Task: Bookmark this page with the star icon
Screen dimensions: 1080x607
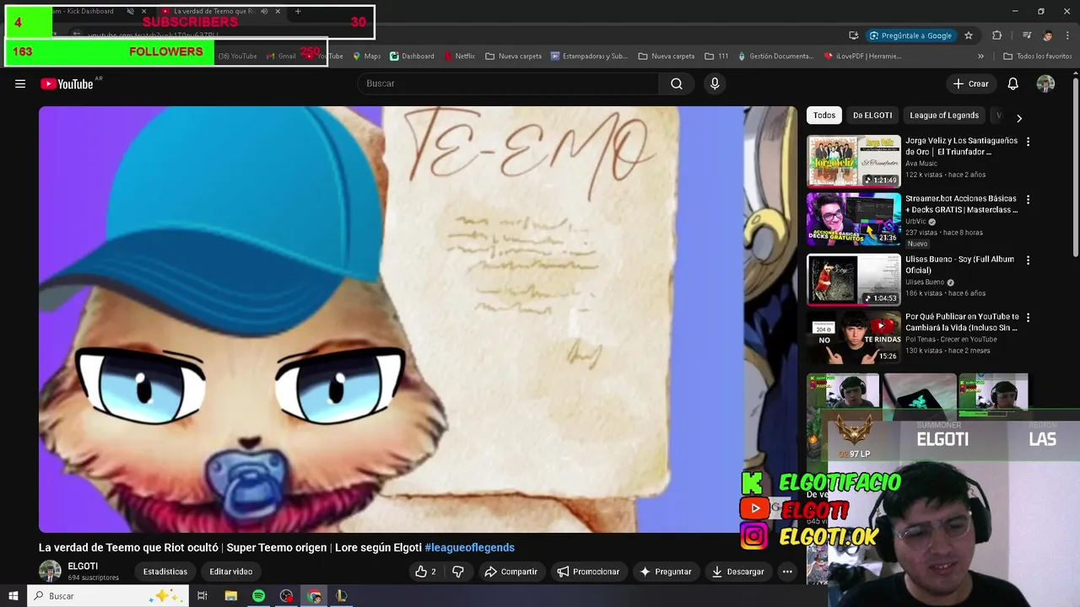Action: [x=969, y=35]
